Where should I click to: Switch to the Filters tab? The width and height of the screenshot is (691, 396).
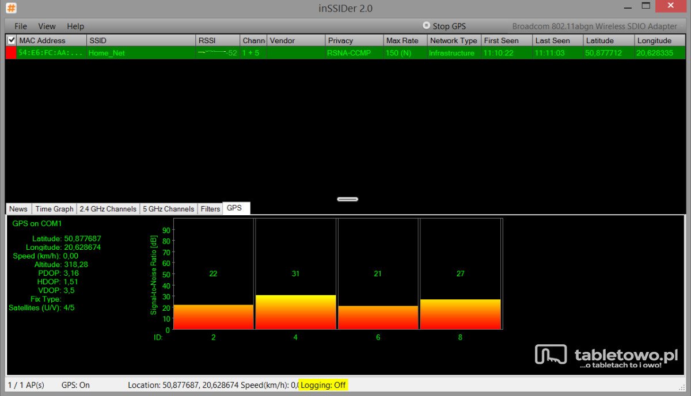click(x=210, y=209)
